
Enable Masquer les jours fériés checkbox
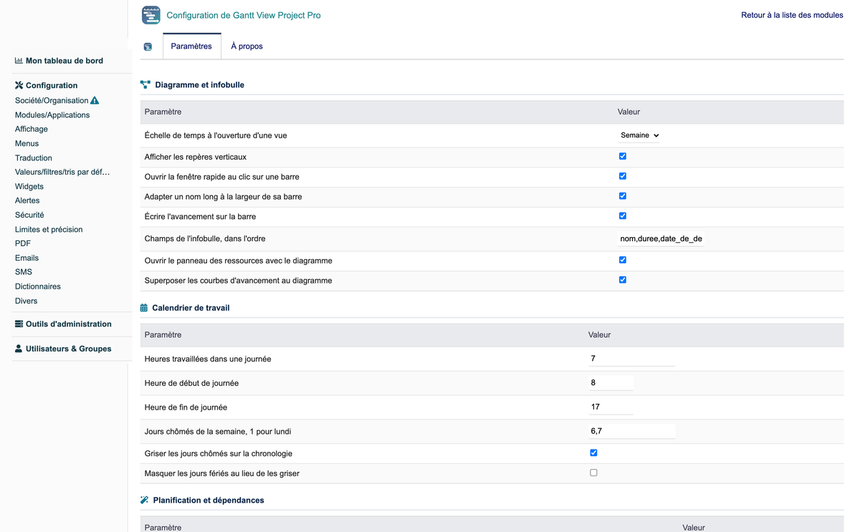click(x=593, y=473)
